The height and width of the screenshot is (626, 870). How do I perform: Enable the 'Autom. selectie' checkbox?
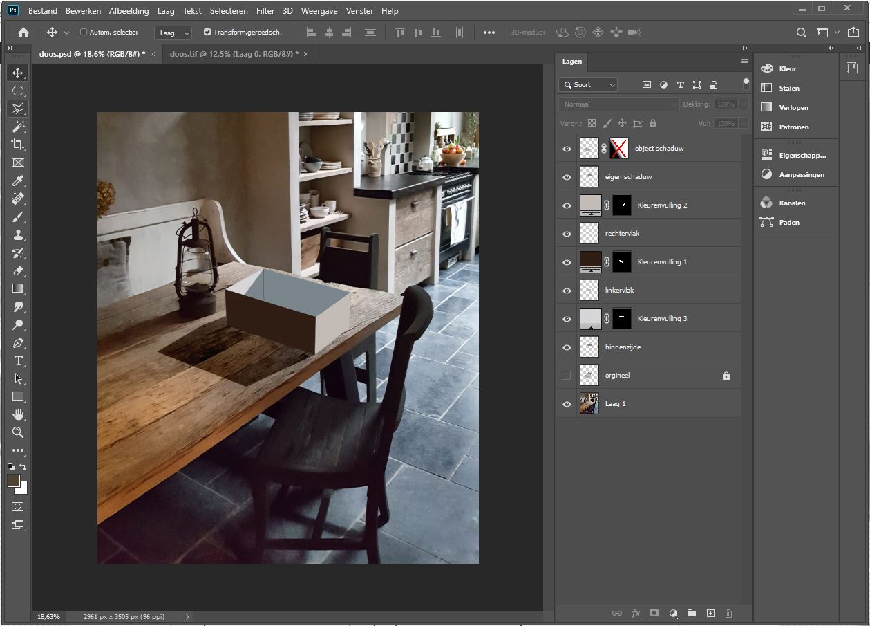click(x=84, y=32)
